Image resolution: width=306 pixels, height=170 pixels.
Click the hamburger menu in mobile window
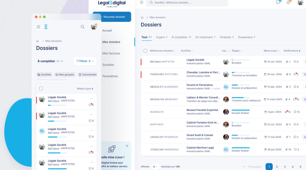coord(38,27)
